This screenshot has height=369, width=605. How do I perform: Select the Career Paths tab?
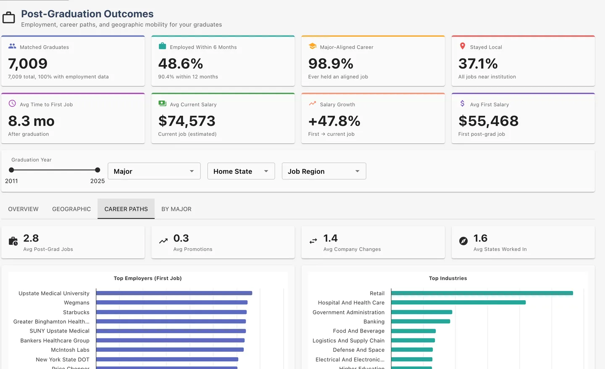point(126,209)
